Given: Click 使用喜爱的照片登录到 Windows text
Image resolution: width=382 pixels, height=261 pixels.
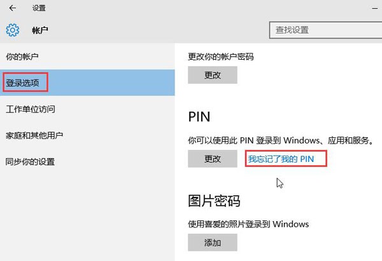Looking at the screenshot, I should coord(248,224).
